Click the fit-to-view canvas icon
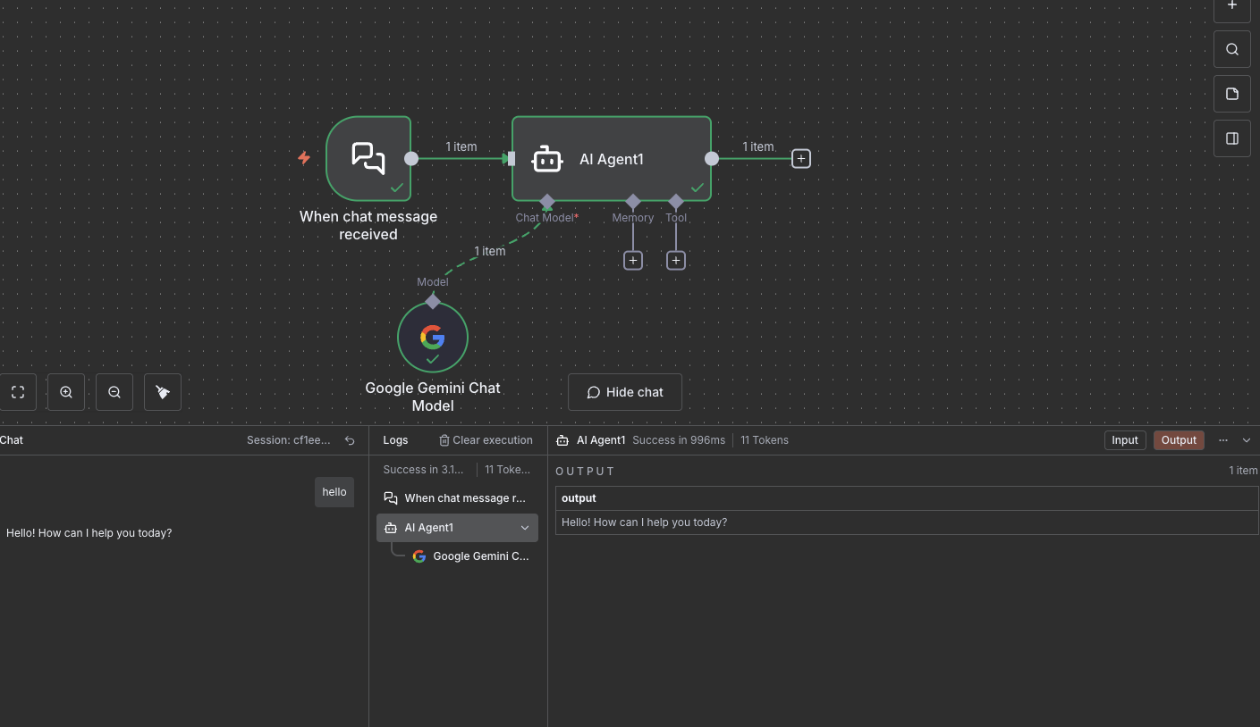This screenshot has height=727, width=1260. pos(18,392)
